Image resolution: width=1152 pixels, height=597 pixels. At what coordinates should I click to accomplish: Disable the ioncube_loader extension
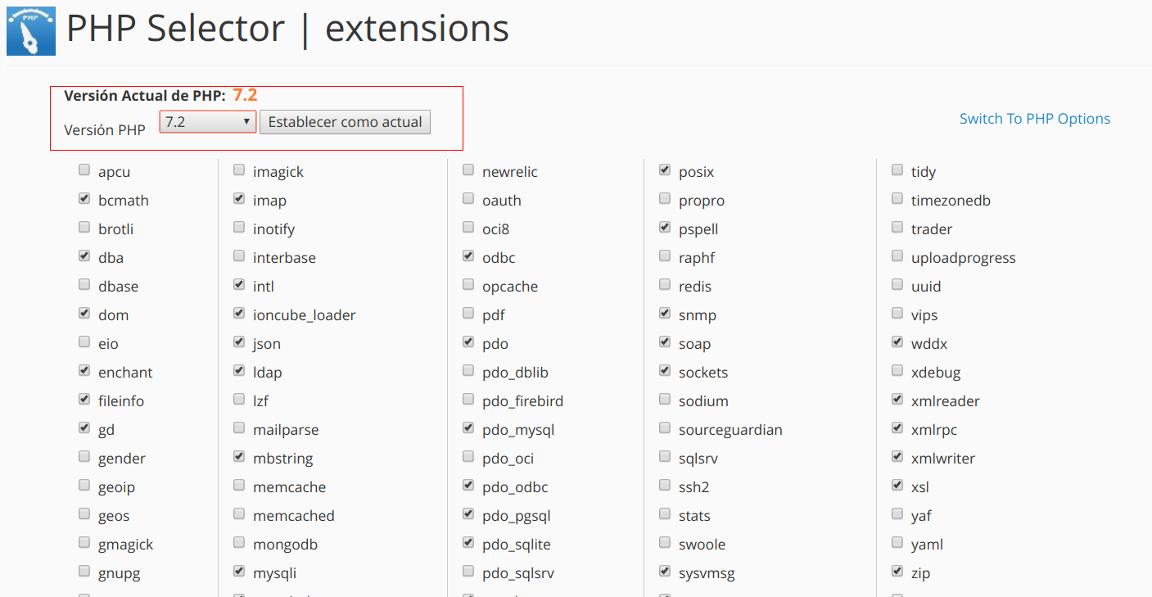point(238,313)
